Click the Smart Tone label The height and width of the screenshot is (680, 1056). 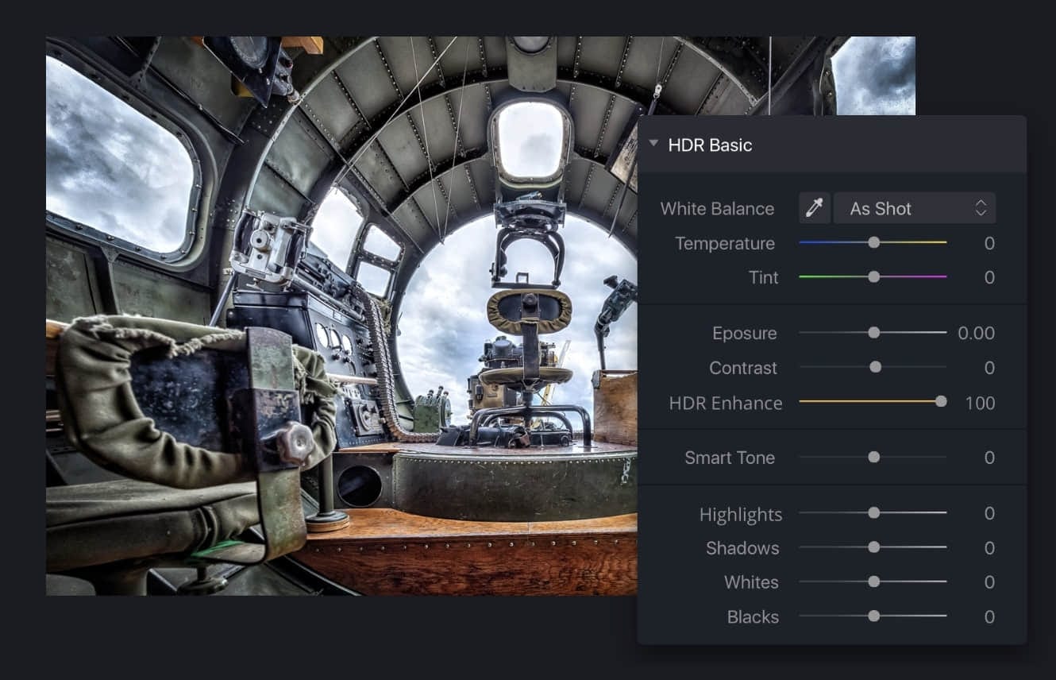click(x=729, y=458)
